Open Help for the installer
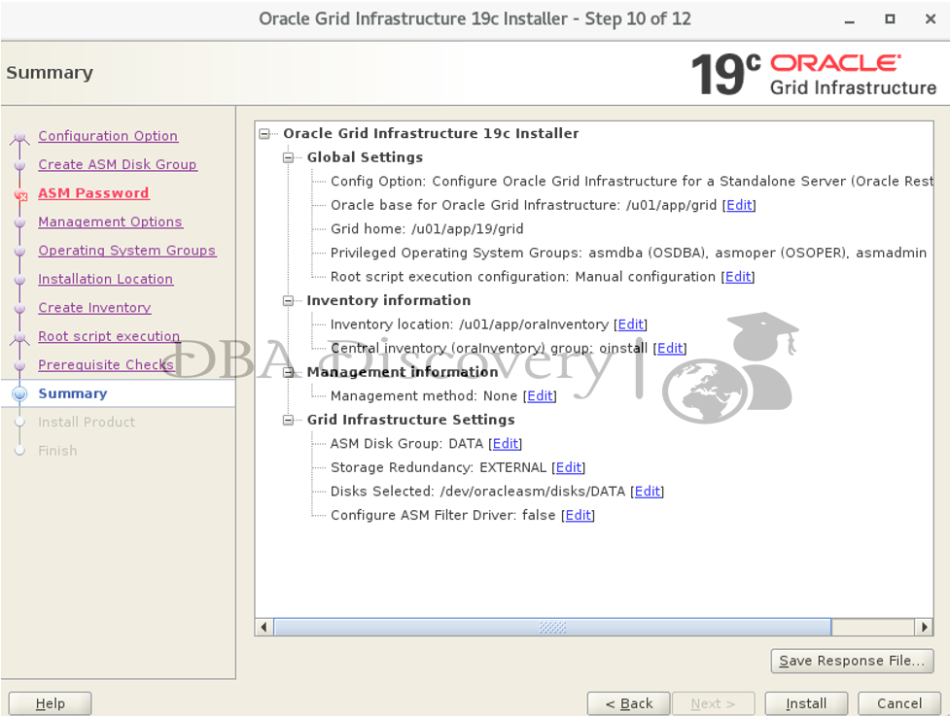The width and height of the screenshot is (950, 716). pyautogui.click(x=50, y=703)
